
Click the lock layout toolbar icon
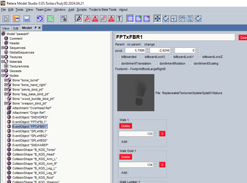[64, 19]
